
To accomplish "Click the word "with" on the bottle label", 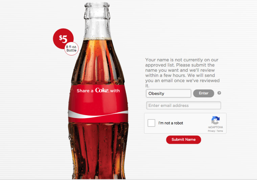I will (x=115, y=91).
